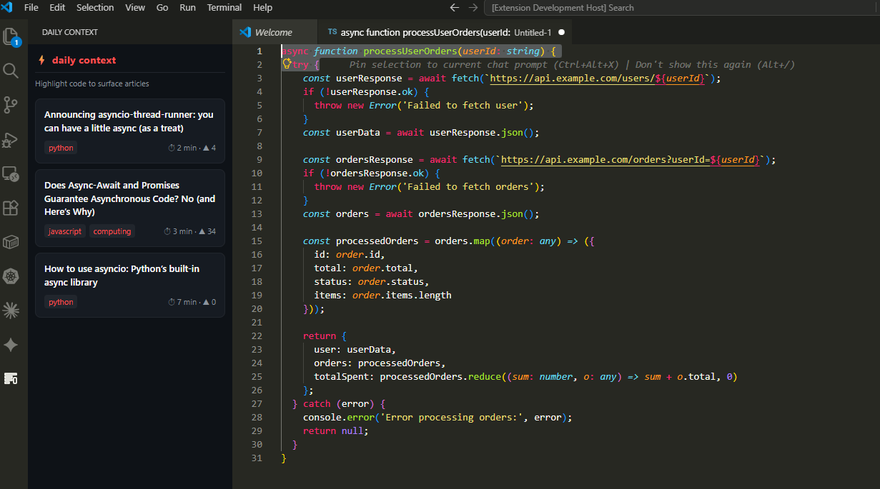Click 'userData' declaration on line 7
This screenshot has width=880, height=489.
(x=358, y=133)
